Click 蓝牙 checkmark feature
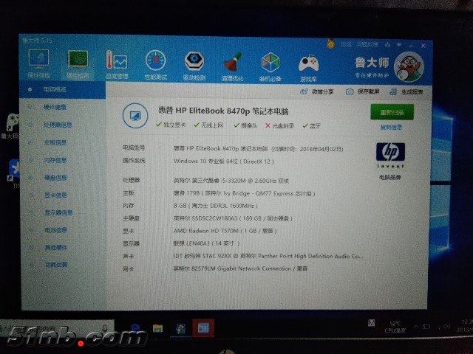The height and width of the screenshot is (354, 473). [x=312, y=126]
